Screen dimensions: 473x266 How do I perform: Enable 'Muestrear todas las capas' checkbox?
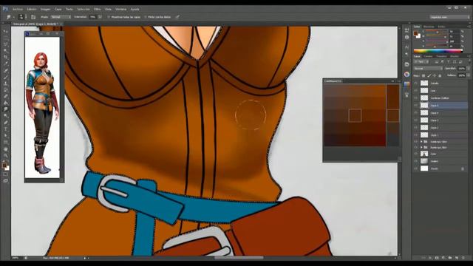click(109, 17)
